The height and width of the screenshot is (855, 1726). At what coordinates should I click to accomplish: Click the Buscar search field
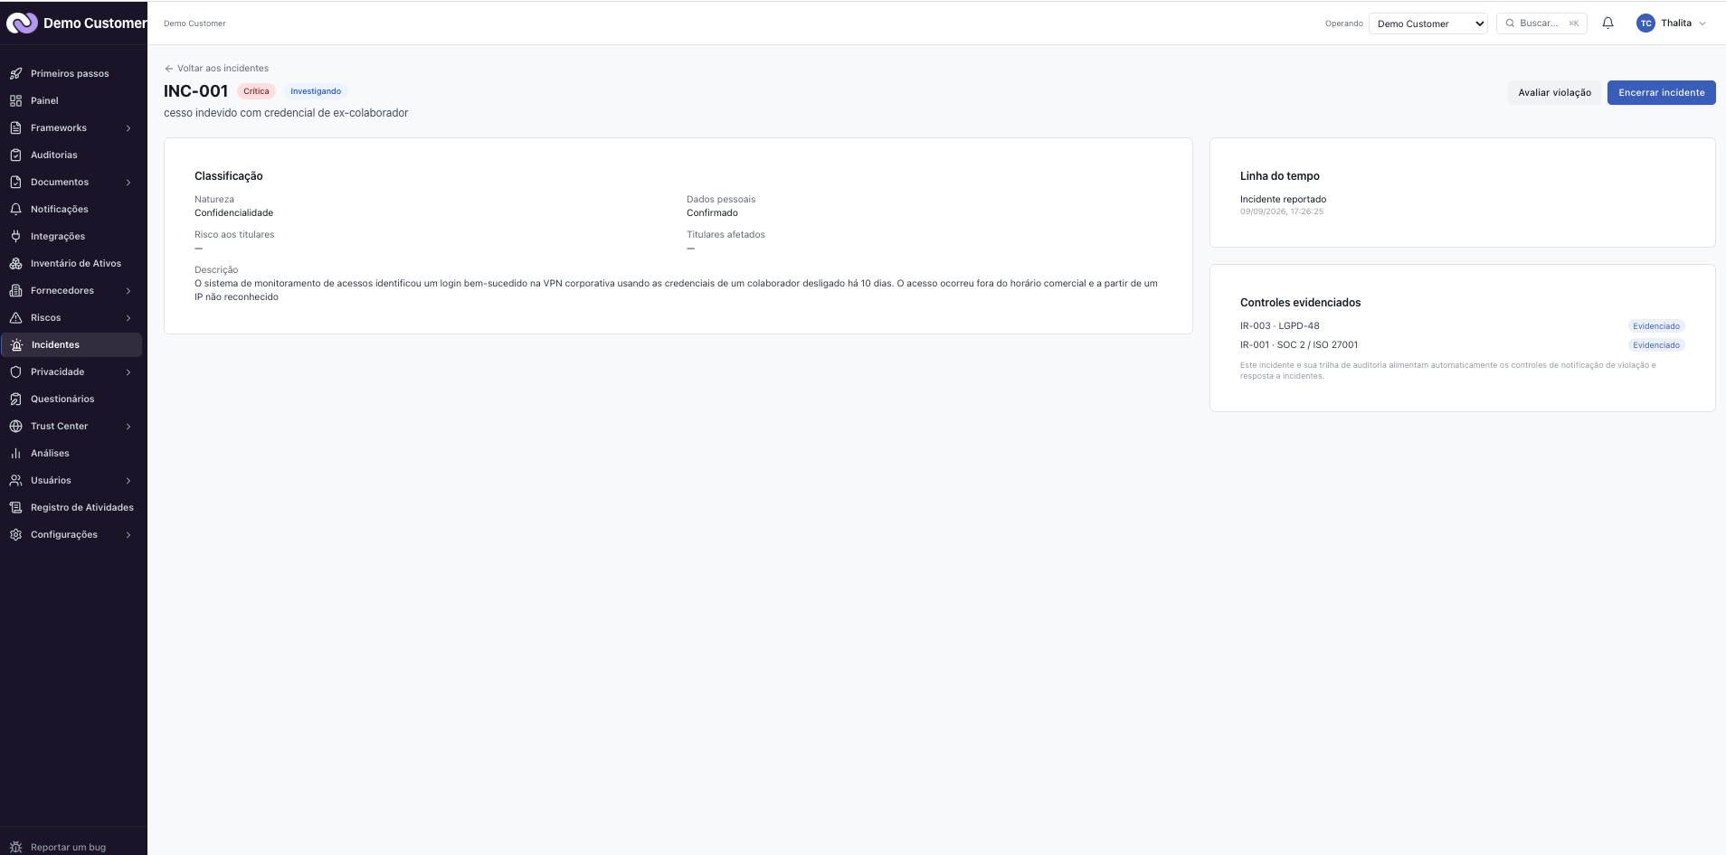(1541, 23)
